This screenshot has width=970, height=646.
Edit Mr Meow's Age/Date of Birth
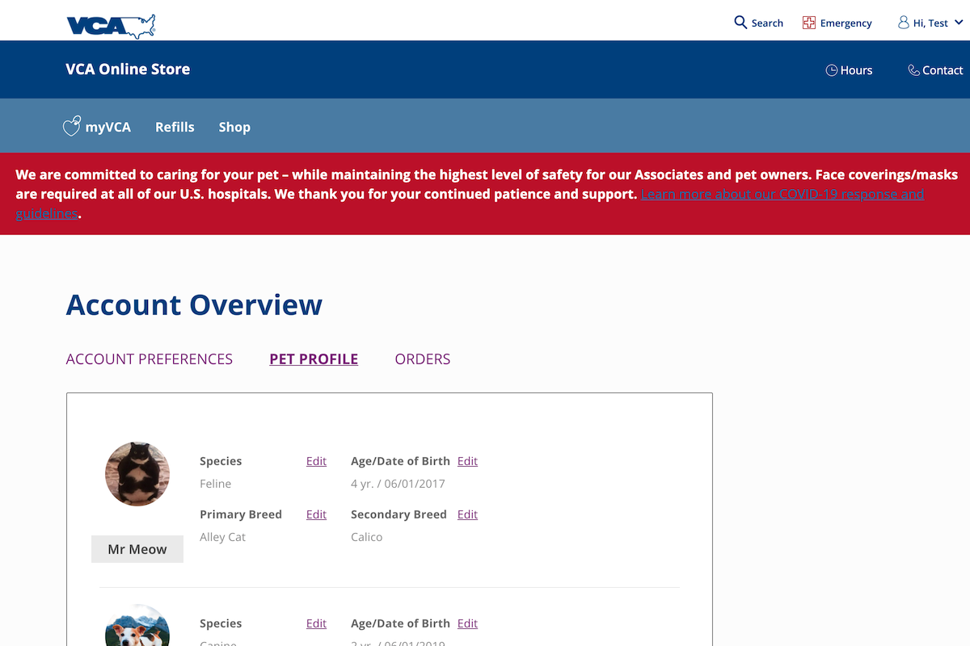[x=467, y=461]
